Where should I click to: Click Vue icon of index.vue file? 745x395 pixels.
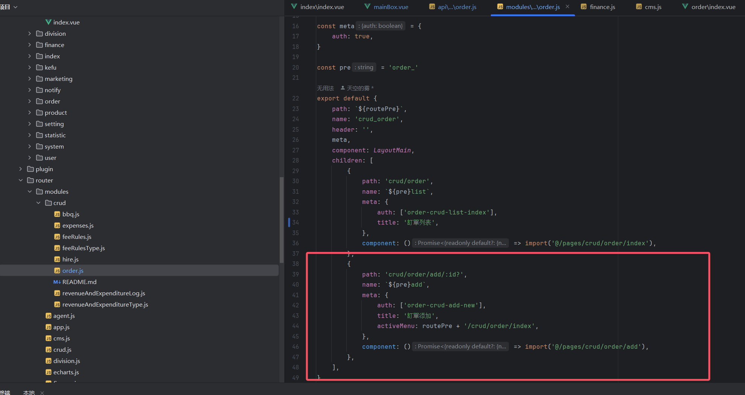pos(49,22)
